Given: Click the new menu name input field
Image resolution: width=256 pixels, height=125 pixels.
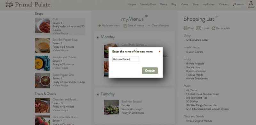Looking at the screenshot, I should [x=126, y=59].
